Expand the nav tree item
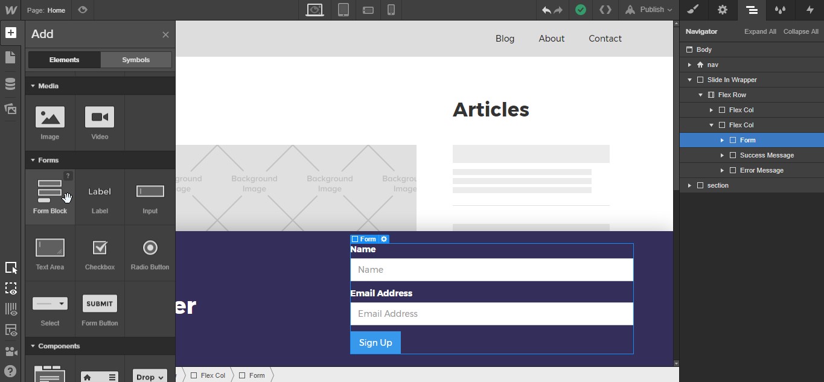The width and height of the screenshot is (824, 382). point(690,65)
